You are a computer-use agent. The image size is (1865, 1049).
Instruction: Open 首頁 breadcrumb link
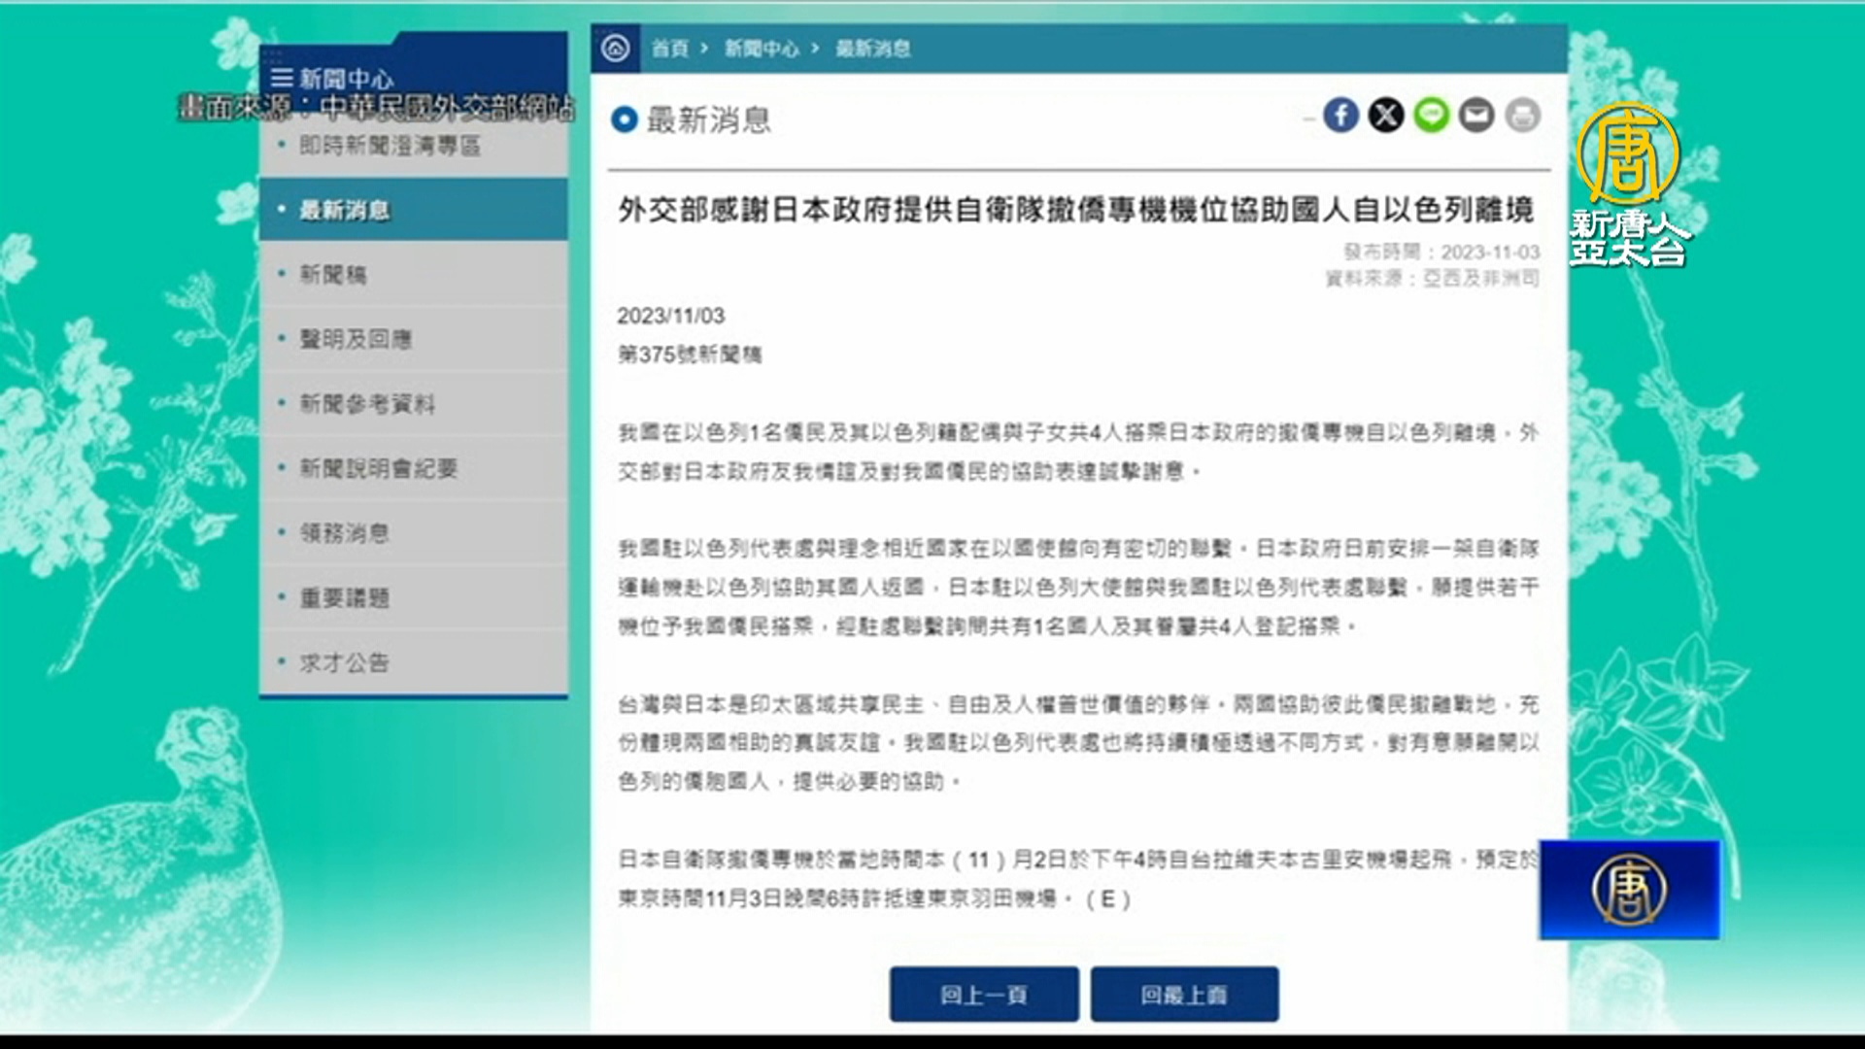point(669,49)
